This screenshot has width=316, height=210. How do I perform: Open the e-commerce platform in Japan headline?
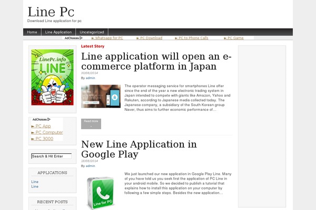pos(156,61)
